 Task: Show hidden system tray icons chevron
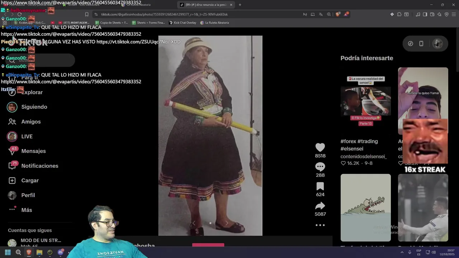(x=402, y=253)
